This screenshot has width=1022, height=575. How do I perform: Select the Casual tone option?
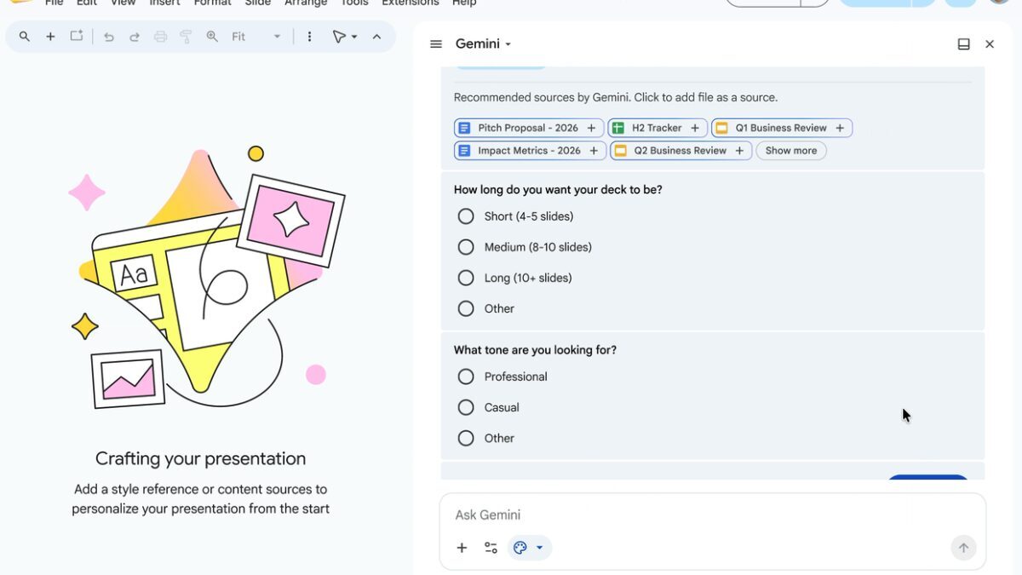click(x=466, y=407)
